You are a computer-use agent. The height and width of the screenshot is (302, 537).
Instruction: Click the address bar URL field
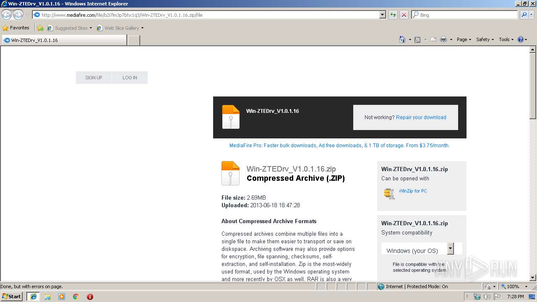206,15
